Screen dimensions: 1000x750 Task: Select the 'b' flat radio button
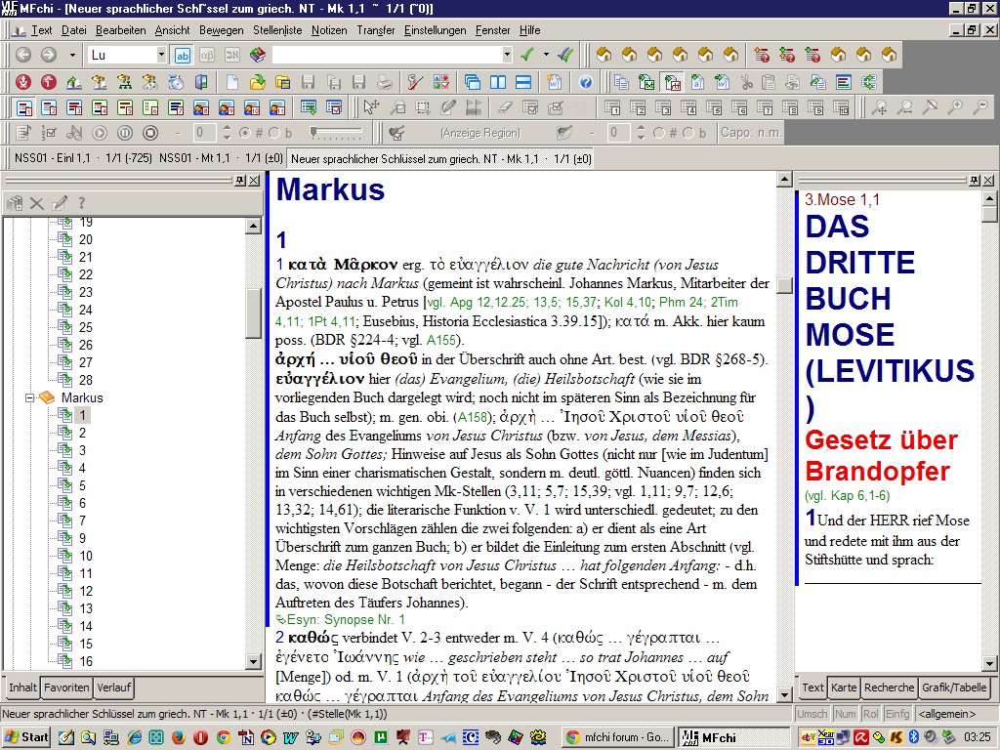click(273, 133)
